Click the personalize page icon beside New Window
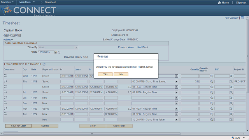Screen dimensions: 249x140 point(242,18)
